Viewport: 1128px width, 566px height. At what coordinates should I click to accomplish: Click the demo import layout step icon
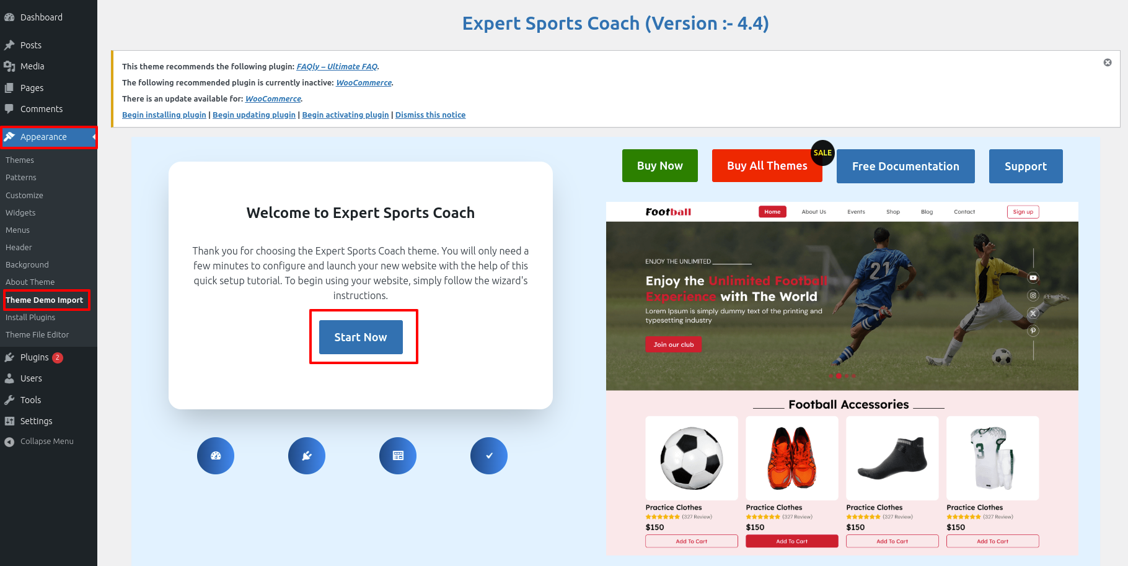[x=398, y=456]
